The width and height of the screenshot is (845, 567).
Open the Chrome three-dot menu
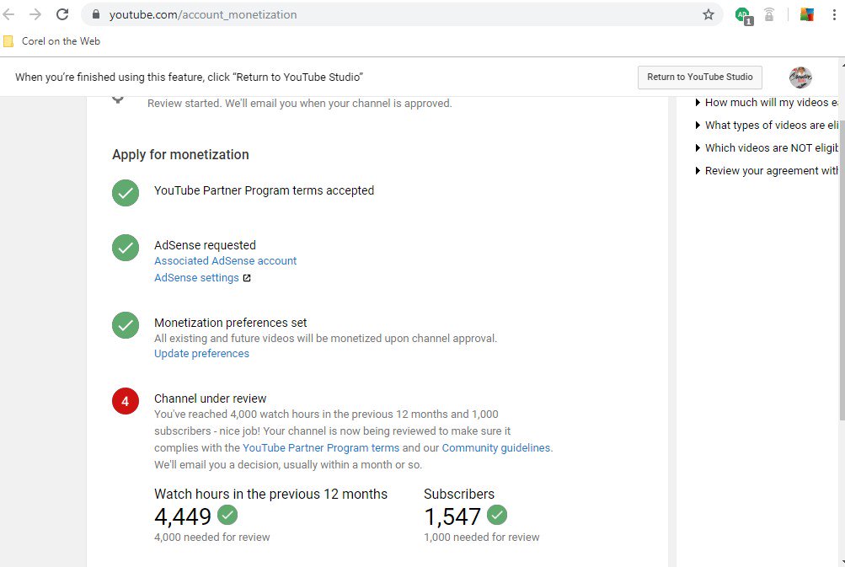pyautogui.click(x=834, y=14)
